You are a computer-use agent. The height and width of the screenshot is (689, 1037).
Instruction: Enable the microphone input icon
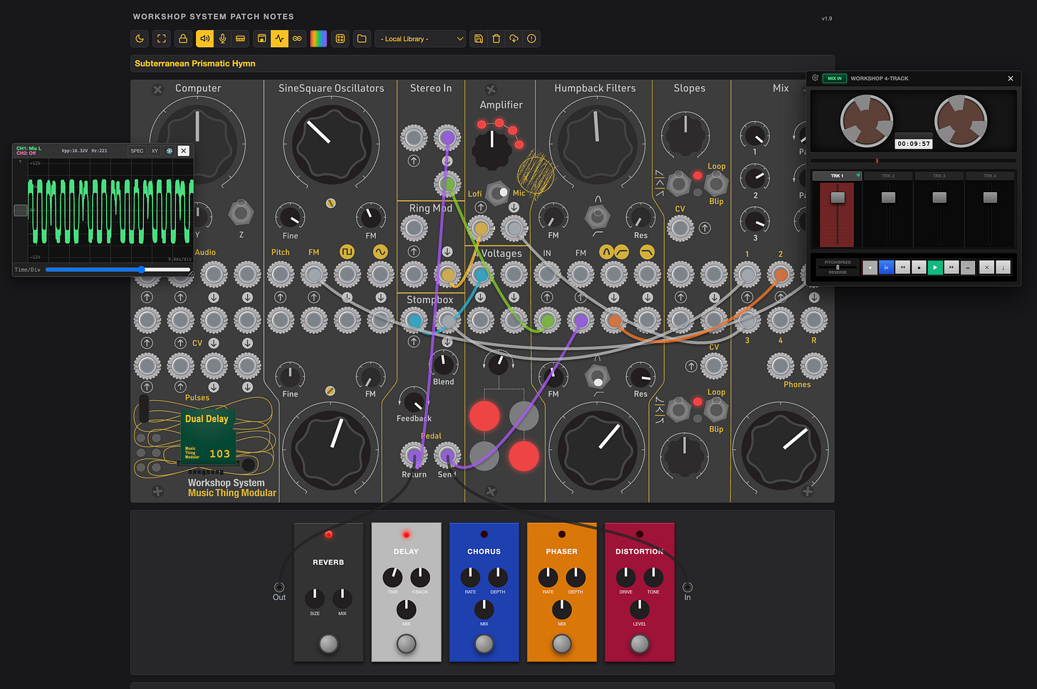tap(223, 38)
